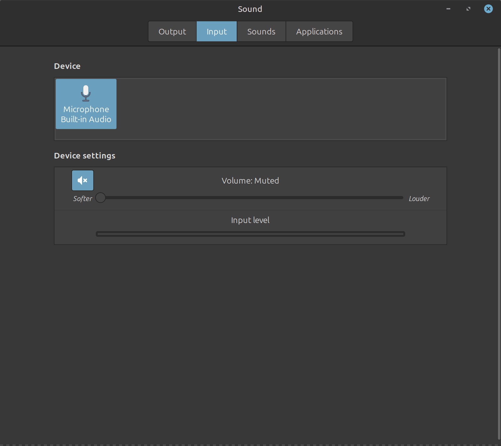Minimize the Sound window

click(448, 9)
